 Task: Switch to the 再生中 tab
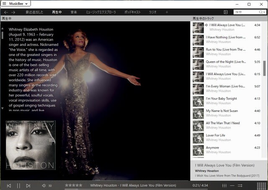click(57, 12)
